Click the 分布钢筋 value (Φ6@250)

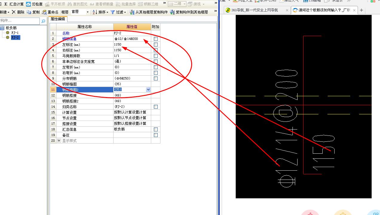coord(132,79)
